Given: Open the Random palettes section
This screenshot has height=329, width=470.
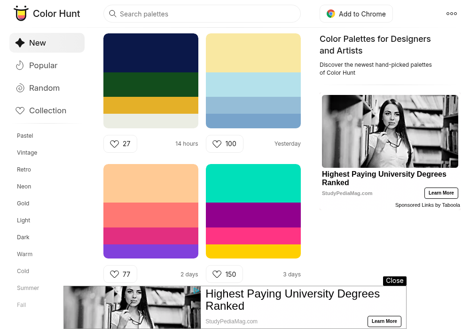Looking at the screenshot, I should (47, 88).
